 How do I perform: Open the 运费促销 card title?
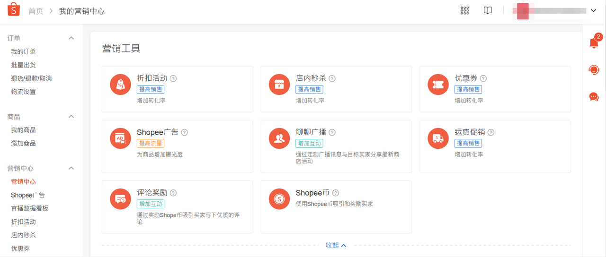click(x=470, y=132)
